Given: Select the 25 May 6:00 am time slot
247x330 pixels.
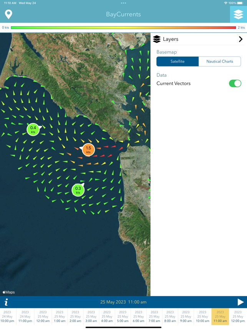Looking at the screenshot, I should pyautogui.click(x=138, y=317).
